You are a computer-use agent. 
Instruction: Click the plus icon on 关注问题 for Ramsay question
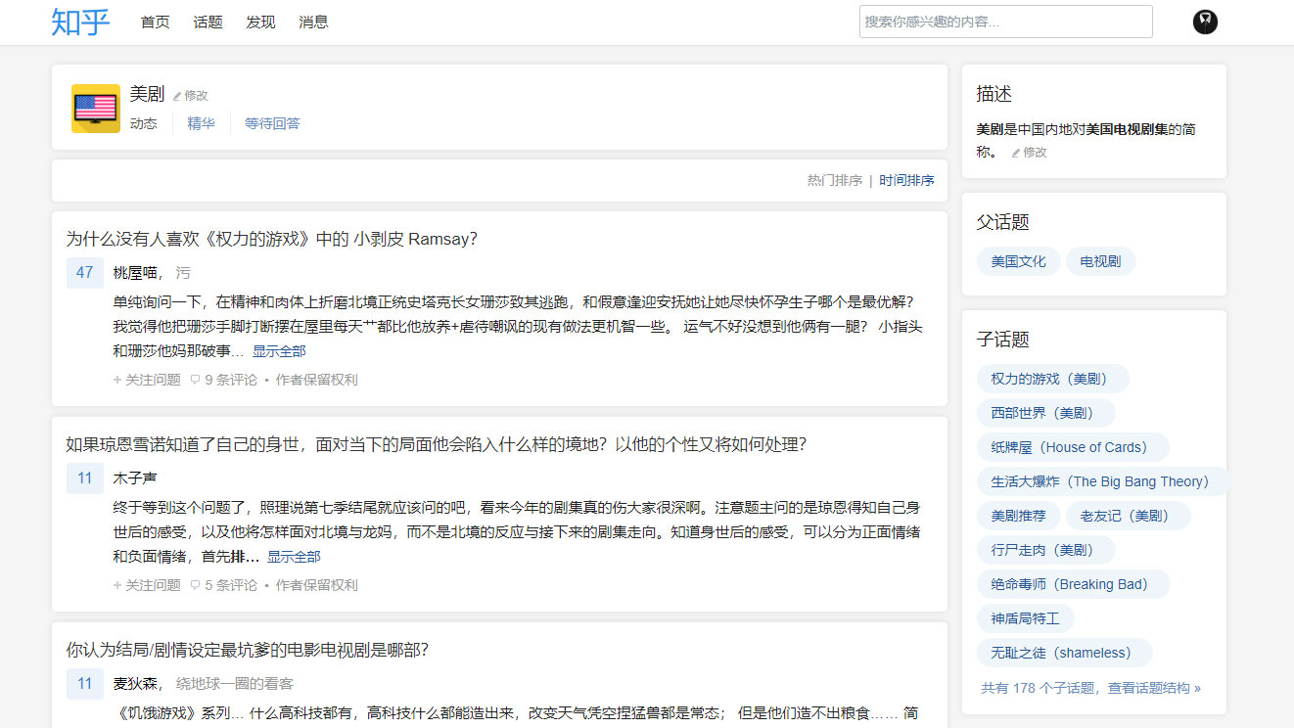[118, 380]
